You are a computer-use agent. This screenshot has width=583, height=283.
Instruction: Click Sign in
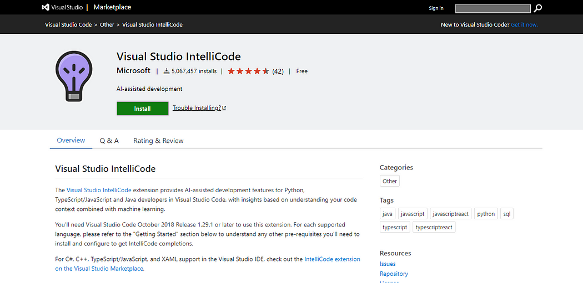(x=436, y=8)
